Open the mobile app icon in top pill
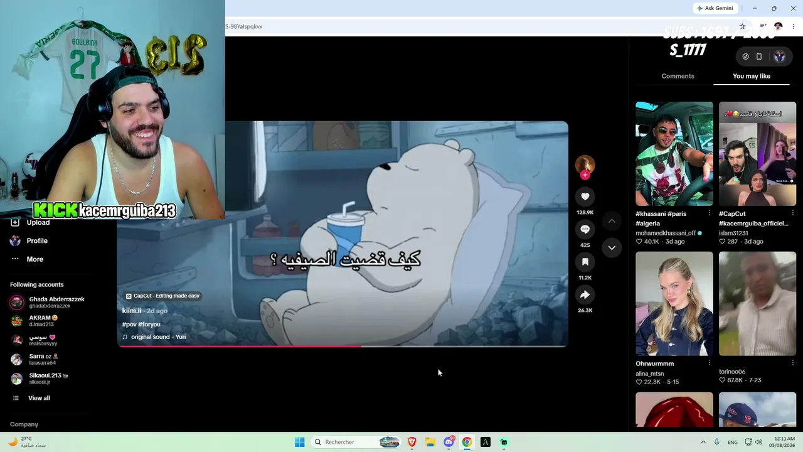803x452 pixels. click(x=759, y=56)
